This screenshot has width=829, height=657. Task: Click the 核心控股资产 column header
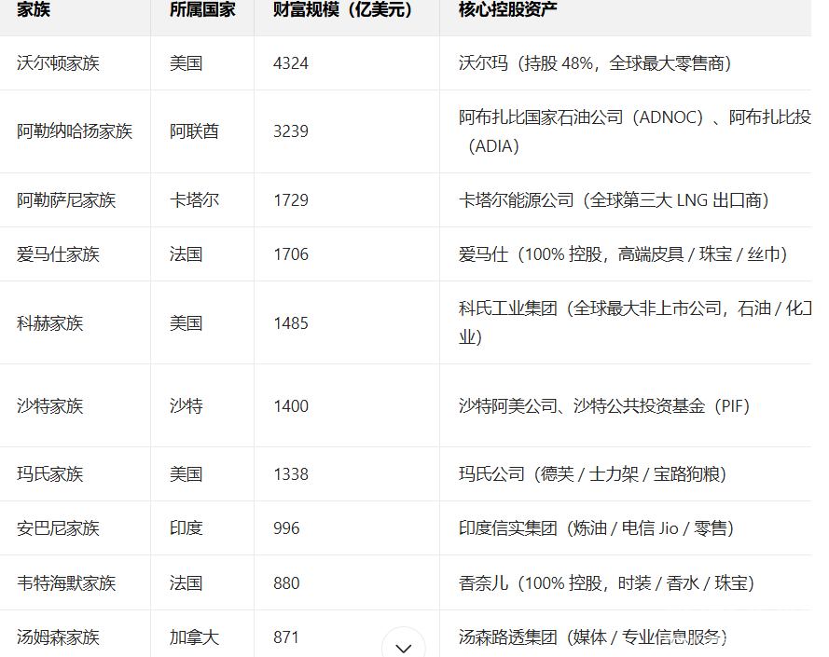(x=508, y=9)
